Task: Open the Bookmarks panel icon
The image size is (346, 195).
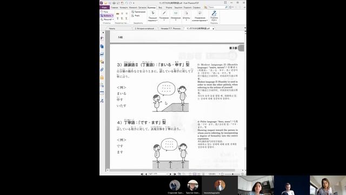Action: (102, 38)
